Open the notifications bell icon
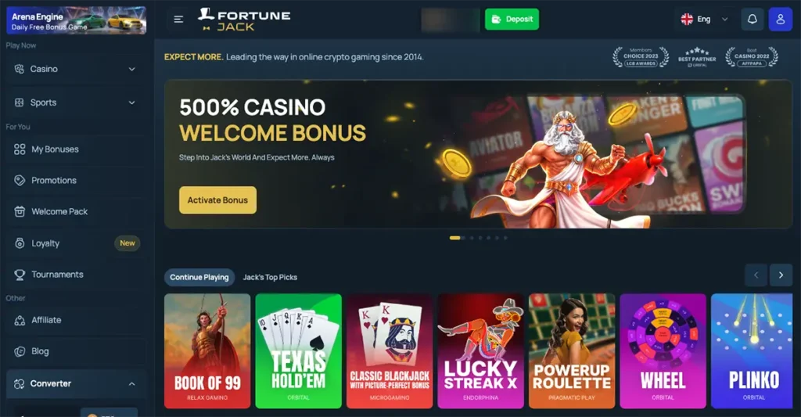This screenshot has width=801, height=417. pos(752,20)
